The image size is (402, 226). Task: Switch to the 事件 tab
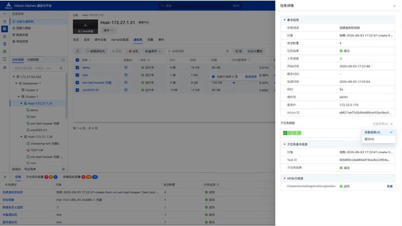[x=161, y=40]
